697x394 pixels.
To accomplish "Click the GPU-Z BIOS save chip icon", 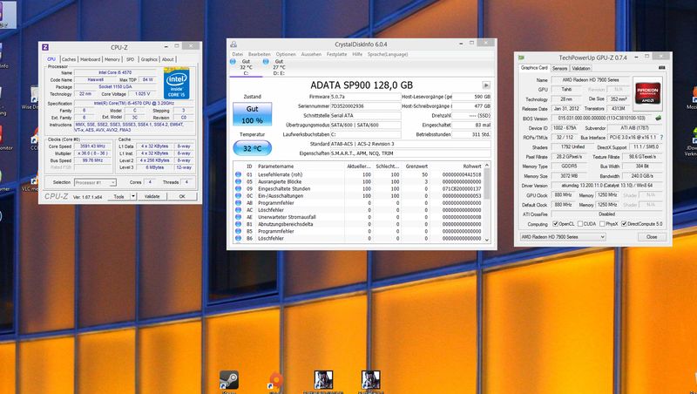I will (x=659, y=119).
